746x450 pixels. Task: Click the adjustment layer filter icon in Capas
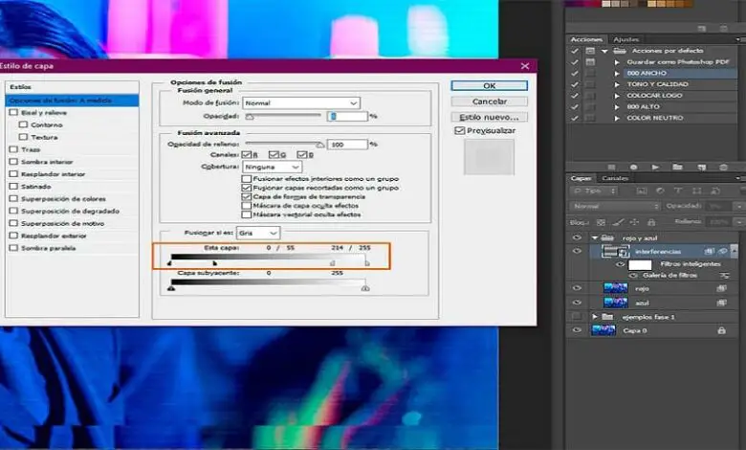click(660, 191)
